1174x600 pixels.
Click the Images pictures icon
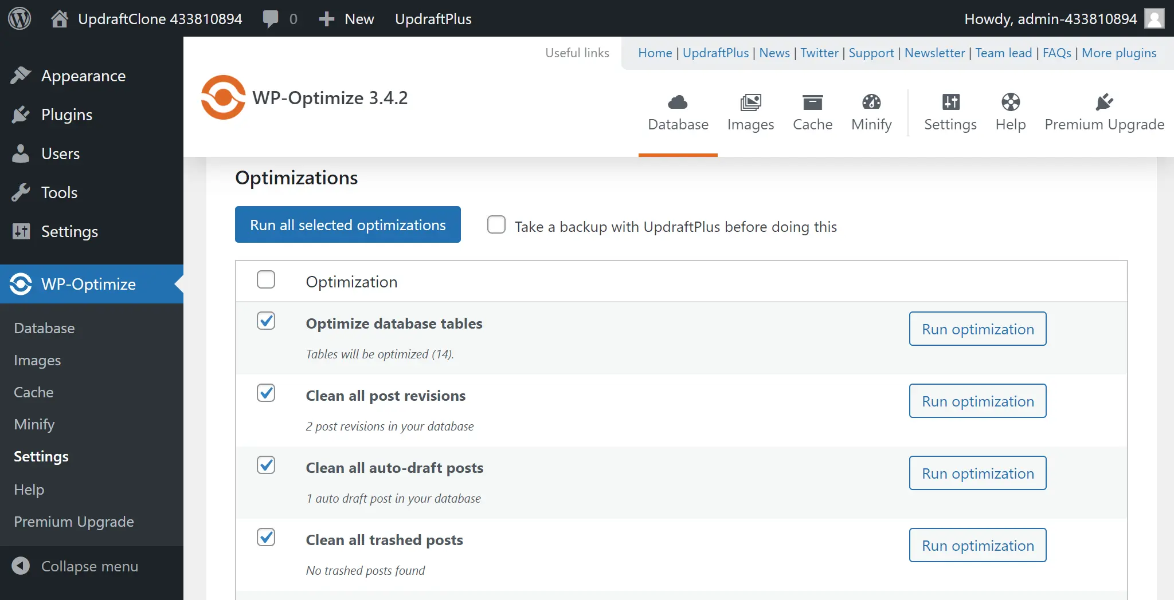(x=750, y=102)
